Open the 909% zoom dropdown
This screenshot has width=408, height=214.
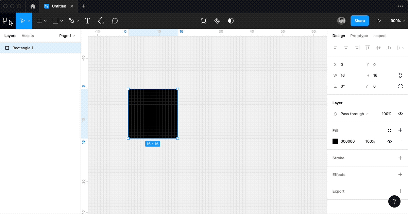[397, 21]
